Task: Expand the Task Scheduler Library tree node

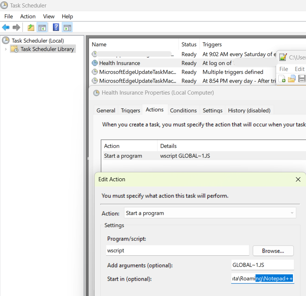Action: [x=6, y=49]
